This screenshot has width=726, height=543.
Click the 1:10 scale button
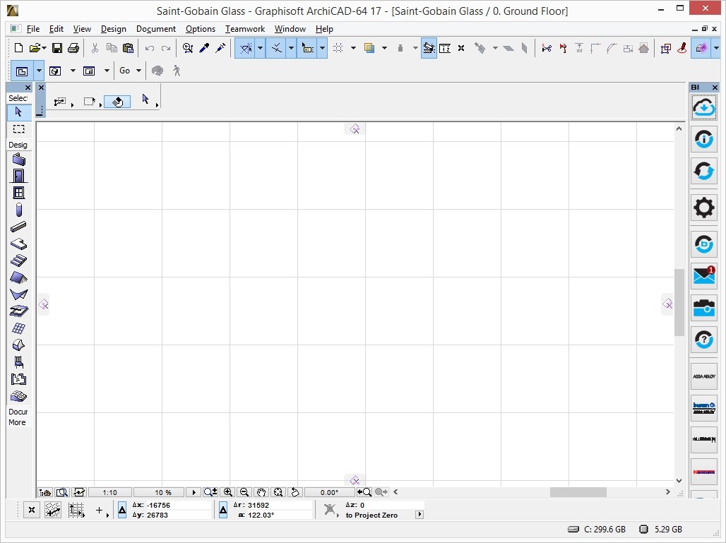pos(110,492)
